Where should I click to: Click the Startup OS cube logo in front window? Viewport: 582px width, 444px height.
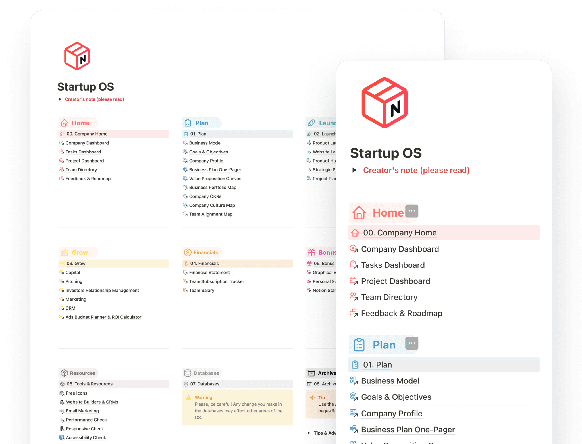pos(384,103)
